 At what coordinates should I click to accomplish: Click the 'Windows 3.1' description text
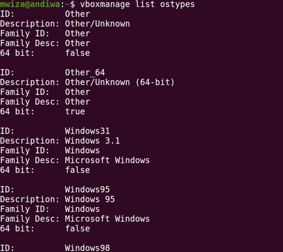92,141
